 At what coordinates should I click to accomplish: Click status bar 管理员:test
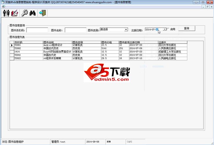pyautogui.click(x=67, y=142)
